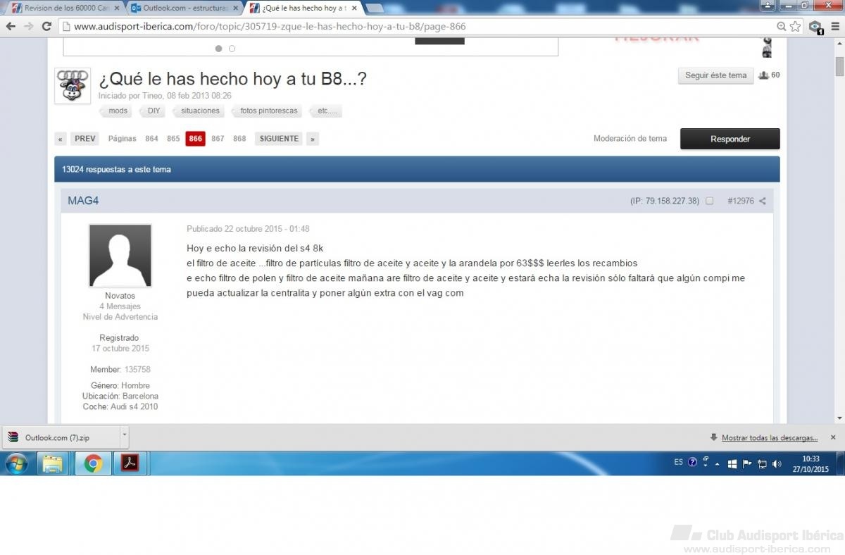Click the mods tag
Image resolution: width=845 pixels, height=555 pixels.
point(118,111)
